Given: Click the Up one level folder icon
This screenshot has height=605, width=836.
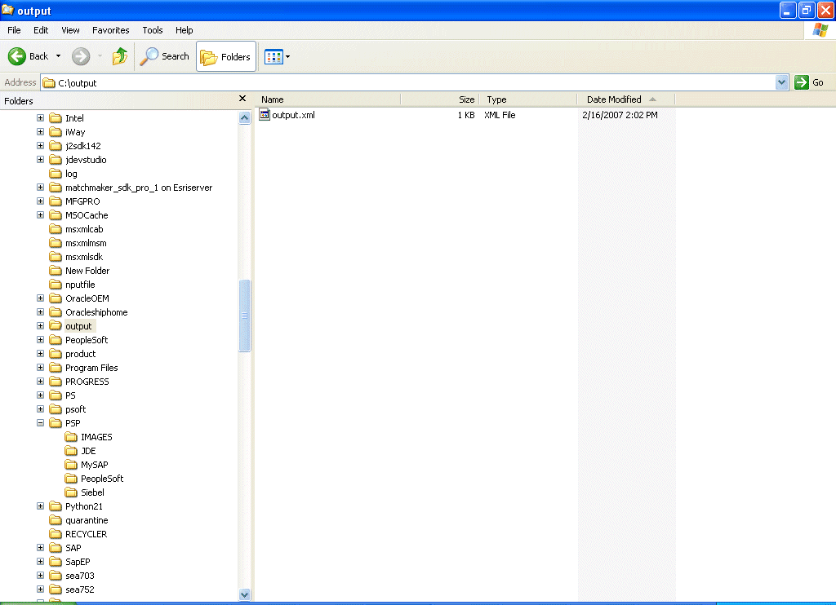Looking at the screenshot, I should (x=118, y=56).
